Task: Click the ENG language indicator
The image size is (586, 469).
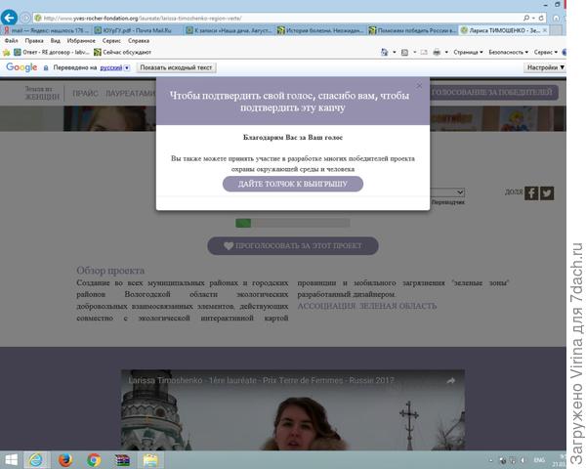Action: coord(538,460)
